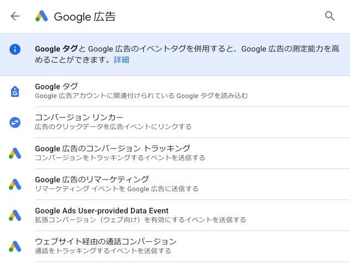350x266 pixels.
Task: Click the blue info circle icon
Action: coord(15,49)
